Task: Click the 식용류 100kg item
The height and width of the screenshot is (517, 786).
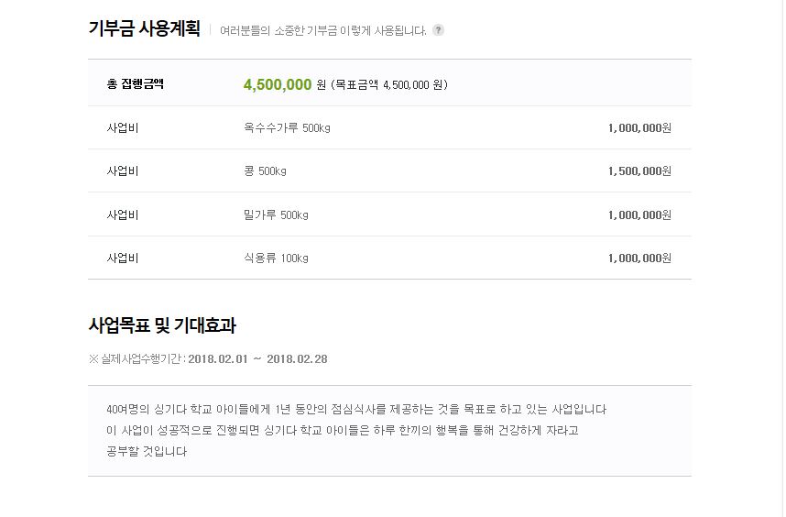Action: pyautogui.click(x=276, y=258)
